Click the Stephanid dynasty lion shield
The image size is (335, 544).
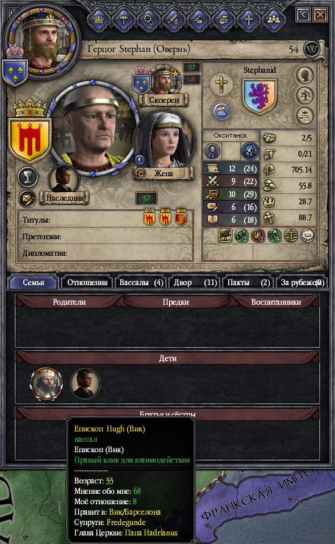[259, 96]
